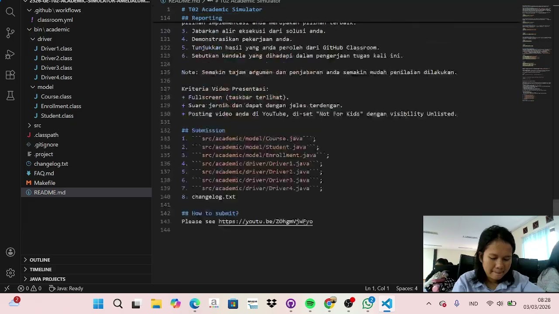Open the Extensions view
The width and height of the screenshot is (559, 314).
coord(10,75)
